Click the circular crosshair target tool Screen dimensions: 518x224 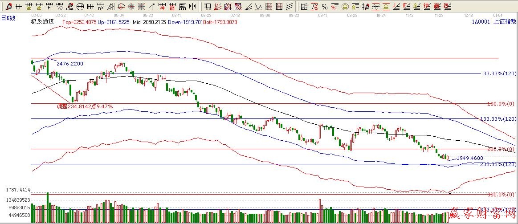(121, 7)
